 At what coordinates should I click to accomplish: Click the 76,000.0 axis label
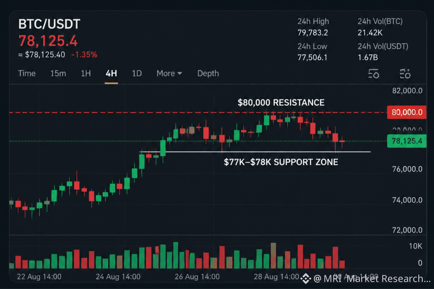[x=407, y=169]
